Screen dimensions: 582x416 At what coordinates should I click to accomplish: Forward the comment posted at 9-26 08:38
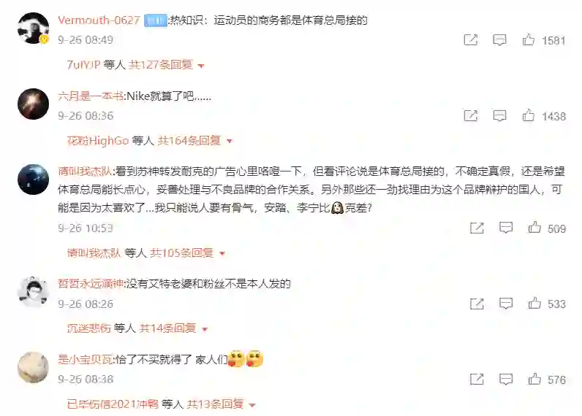[x=477, y=380]
